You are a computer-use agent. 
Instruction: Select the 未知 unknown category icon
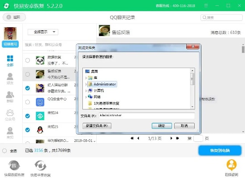10,133
